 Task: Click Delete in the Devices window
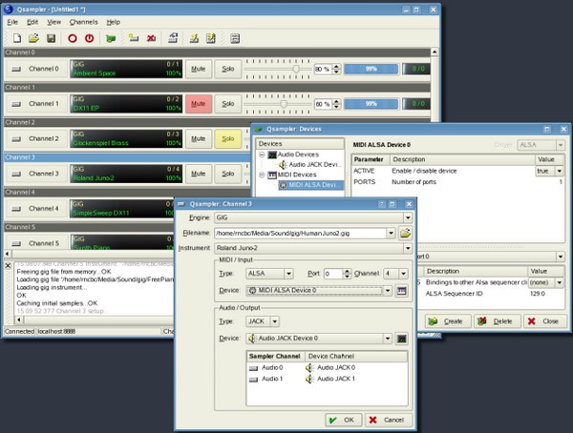tap(497, 321)
